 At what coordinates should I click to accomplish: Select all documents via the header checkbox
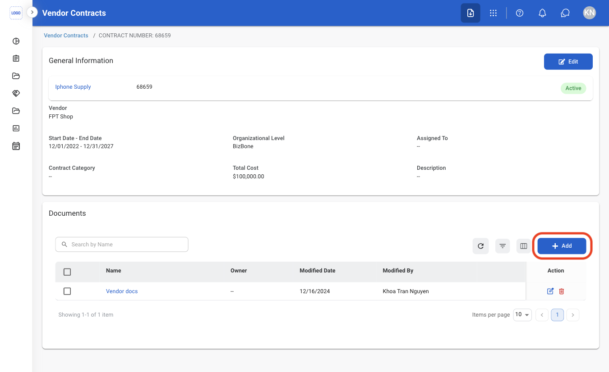tap(67, 272)
